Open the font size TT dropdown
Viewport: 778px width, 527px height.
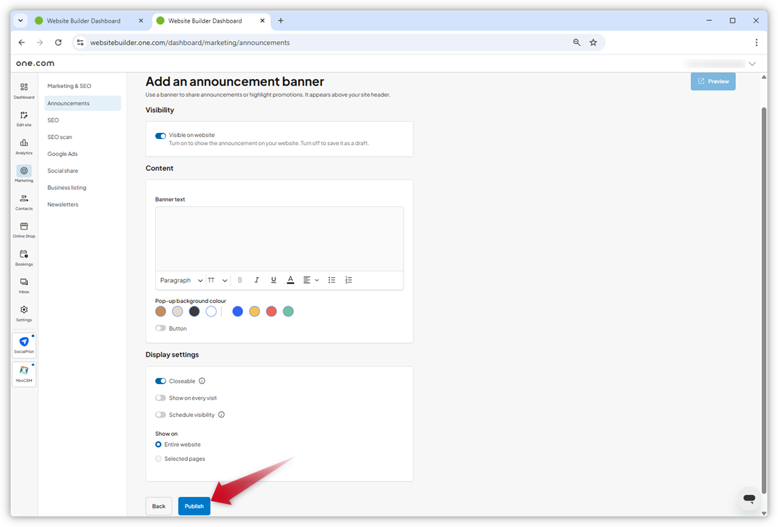[216, 280]
